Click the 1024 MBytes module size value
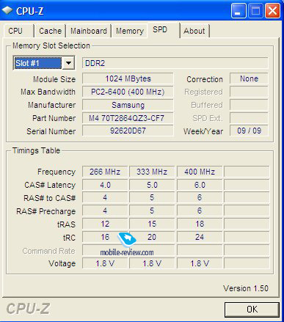This screenshot has height=322, width=284. [x=128, y=78]
